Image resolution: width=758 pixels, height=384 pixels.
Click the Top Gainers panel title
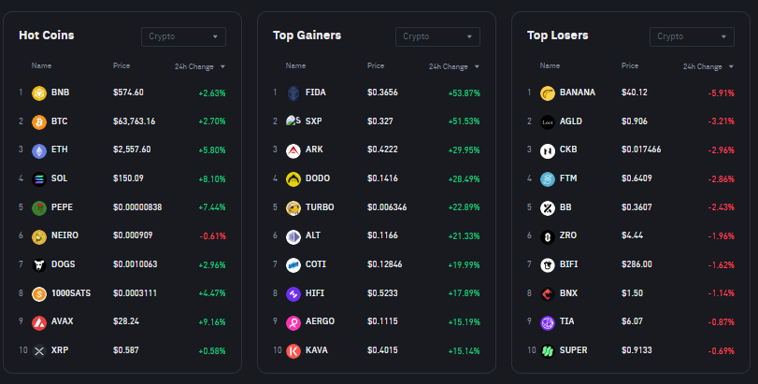[307, 36]
